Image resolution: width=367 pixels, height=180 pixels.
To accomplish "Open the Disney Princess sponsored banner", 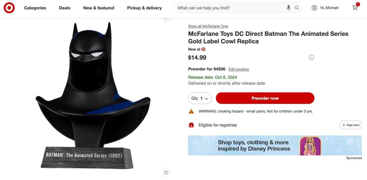I will 275,146.
